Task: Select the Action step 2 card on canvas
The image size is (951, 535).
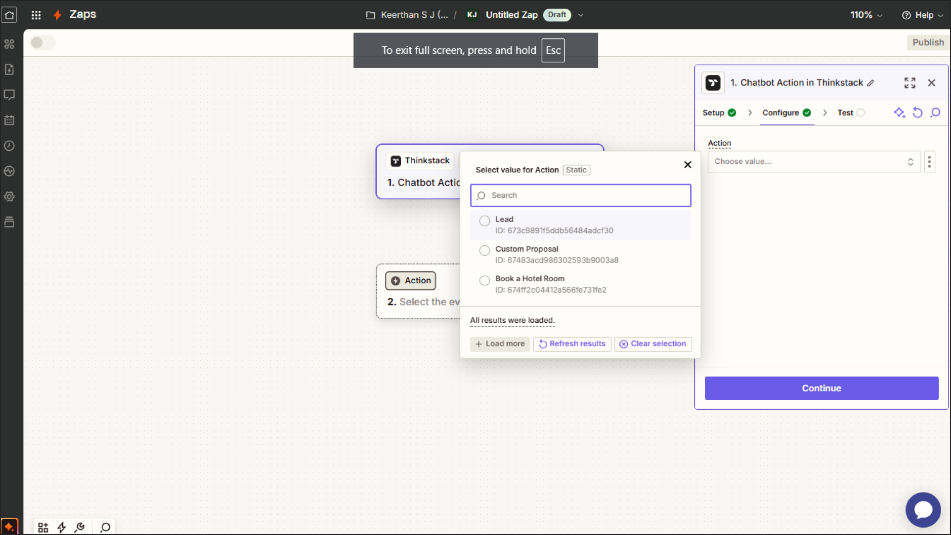Action: (x=419, y=291)
